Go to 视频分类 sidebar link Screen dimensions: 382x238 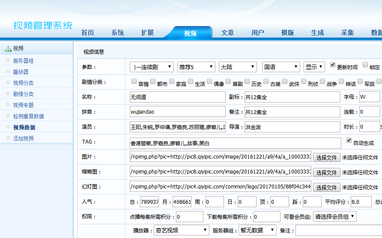23,83
